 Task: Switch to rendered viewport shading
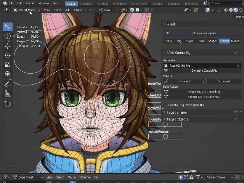(x=241, y=10)
